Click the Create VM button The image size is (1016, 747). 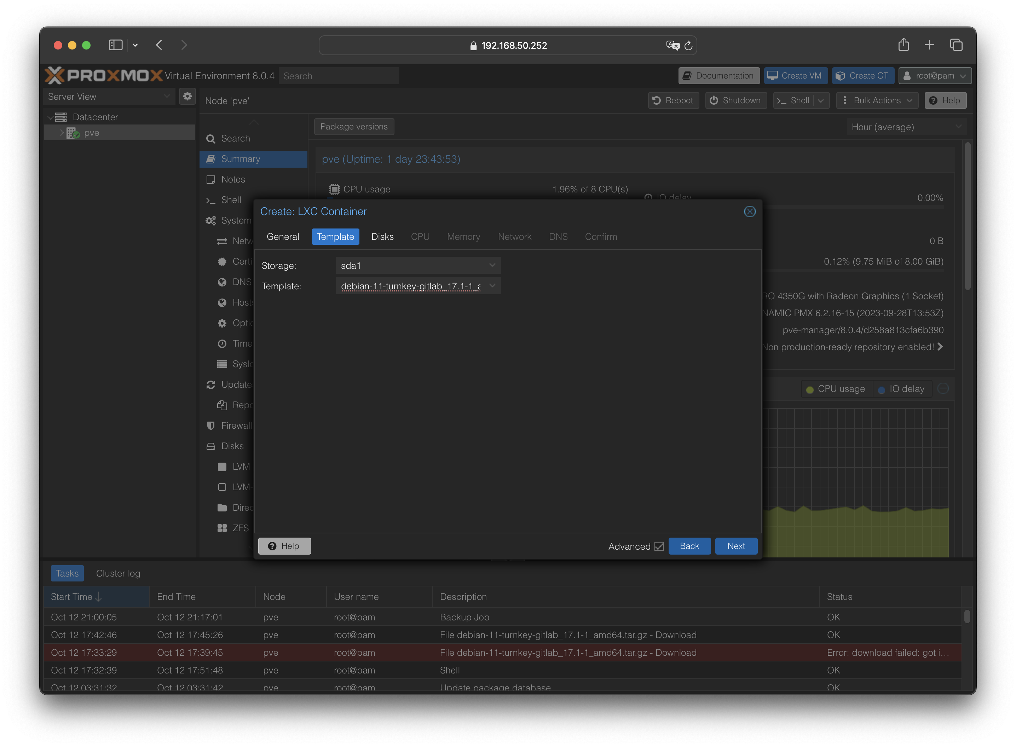795,76
